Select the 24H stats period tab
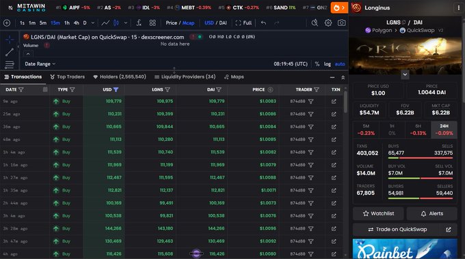 click(444, 129)
